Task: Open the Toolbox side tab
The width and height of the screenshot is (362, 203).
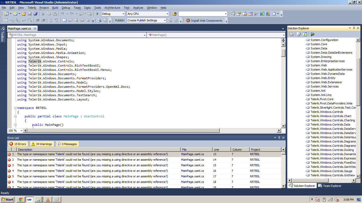Action: 2,34
